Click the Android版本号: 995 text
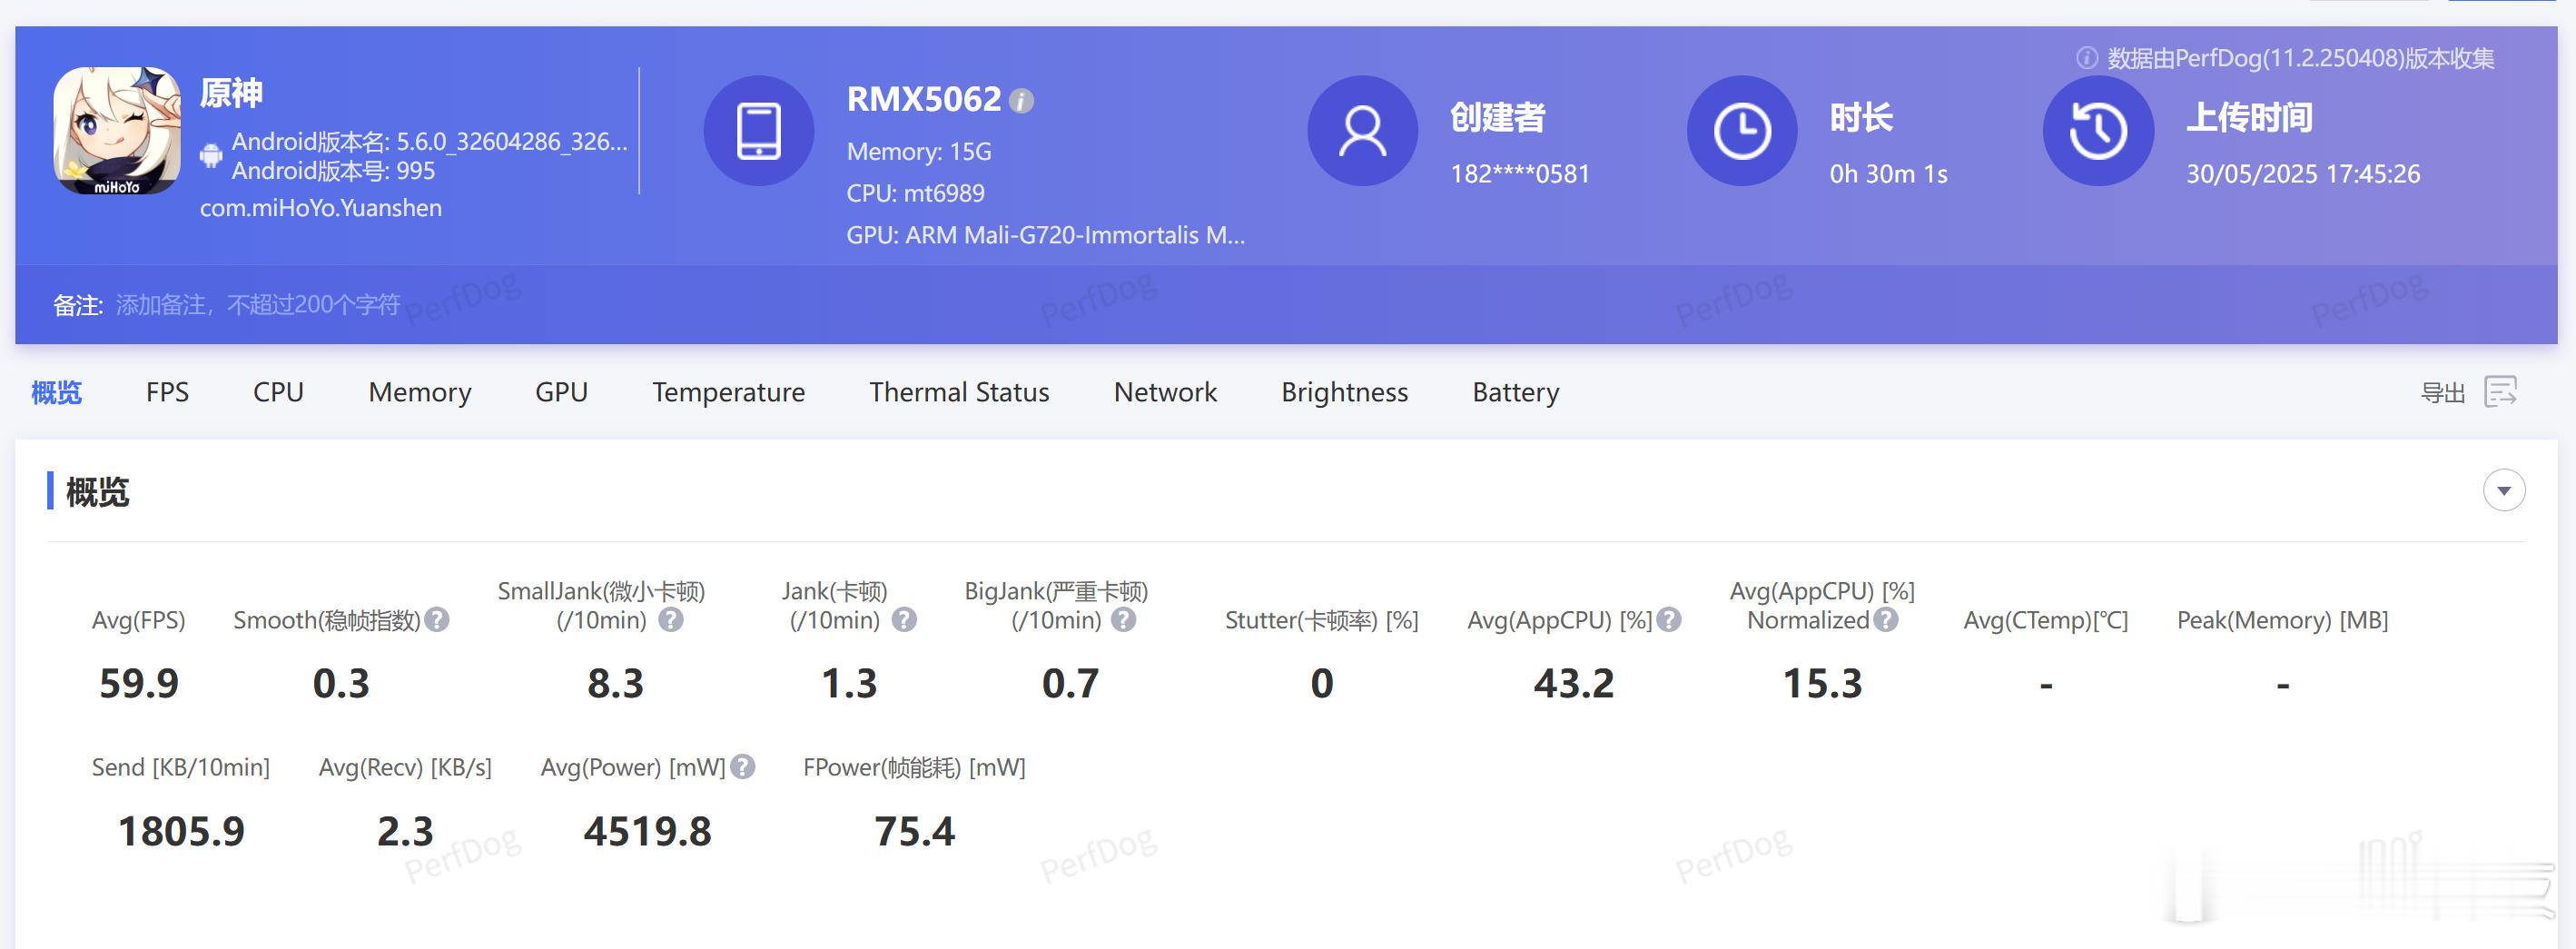Screen dimensions: 2576x949 333,171
